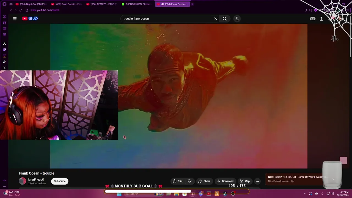Open the GX control icon in sidebar

[4, 180]
